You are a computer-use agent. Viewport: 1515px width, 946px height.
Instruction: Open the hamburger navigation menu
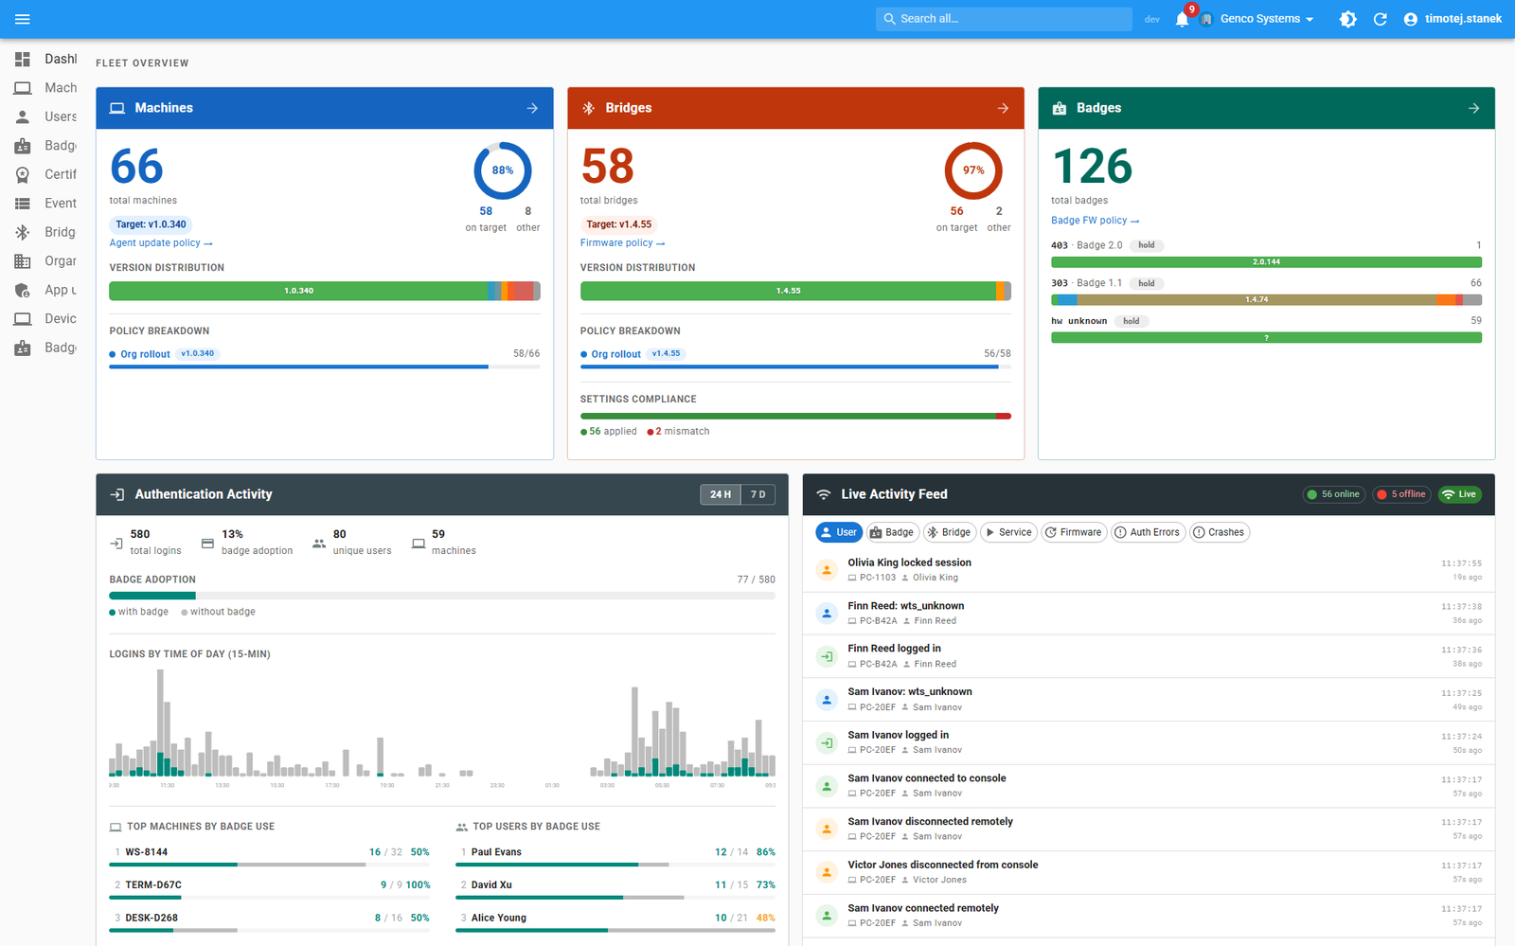click(x=23, y=19)
